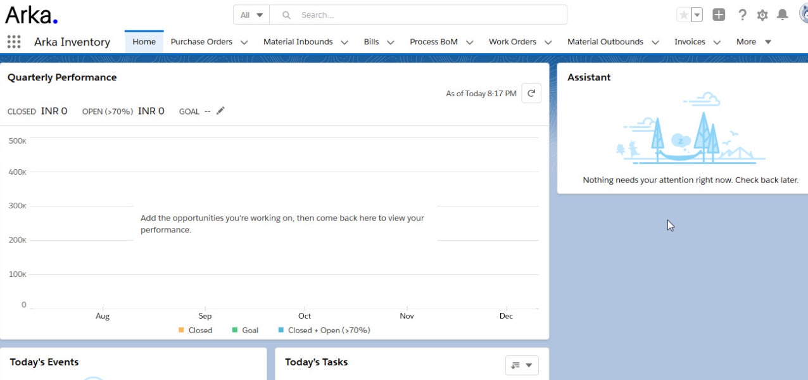Click the Today's Tasks heading
The image size is (808, 380).
(x=317, y=362)
